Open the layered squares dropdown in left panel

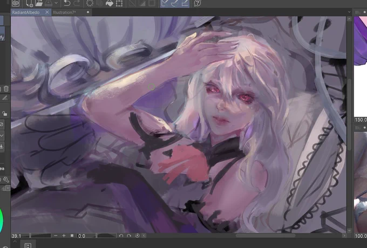pyautogui.click(x=6, y=188)
